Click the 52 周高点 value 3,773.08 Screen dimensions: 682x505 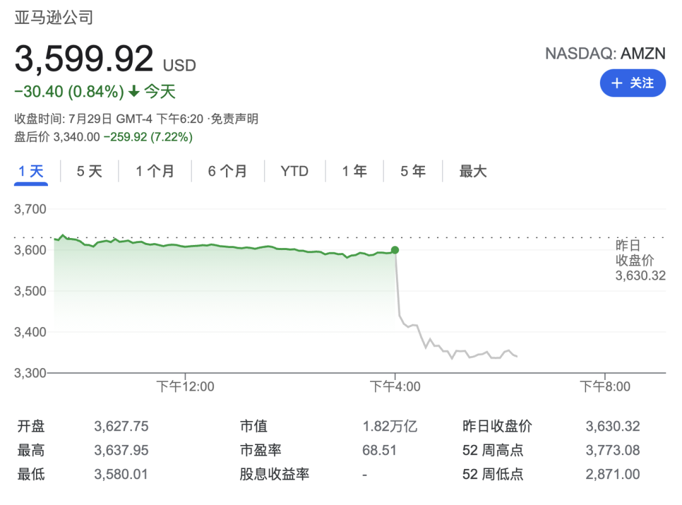coord(613,451)
